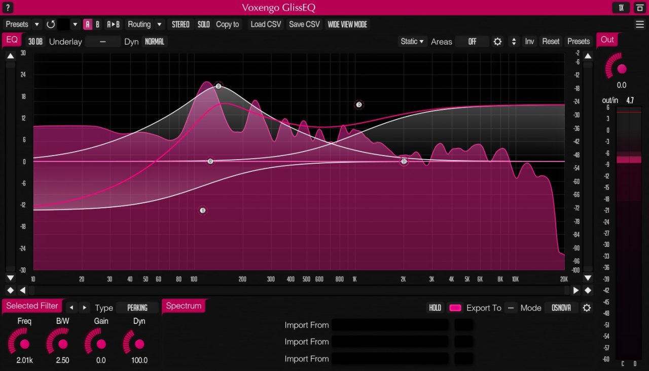
Task: Go to previous filter with left arrow
Action: 71,308
